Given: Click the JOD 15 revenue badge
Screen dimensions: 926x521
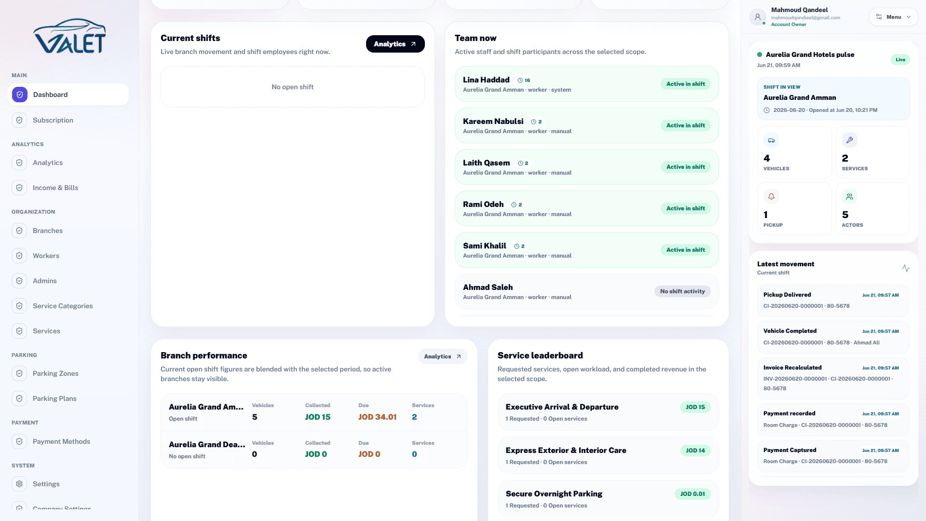Looking at the screenshot, I should click(695, 407).
